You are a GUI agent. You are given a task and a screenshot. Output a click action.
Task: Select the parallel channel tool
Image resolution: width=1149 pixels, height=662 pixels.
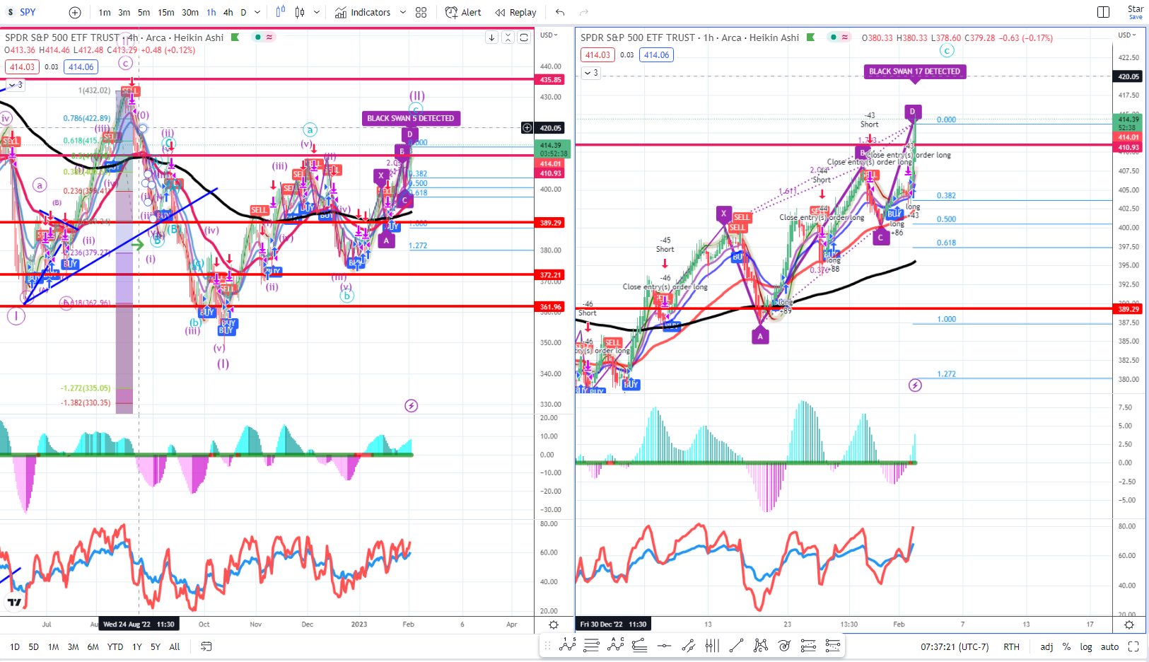688,645
